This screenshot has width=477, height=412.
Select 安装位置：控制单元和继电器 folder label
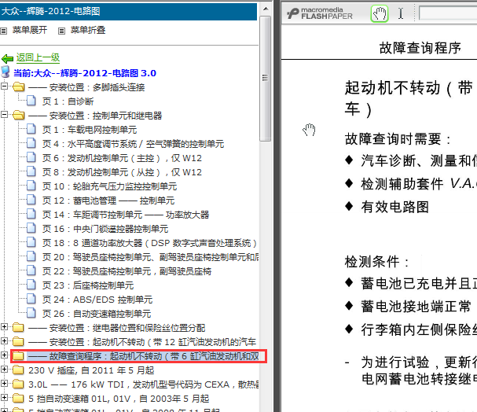tap(95, 116)
